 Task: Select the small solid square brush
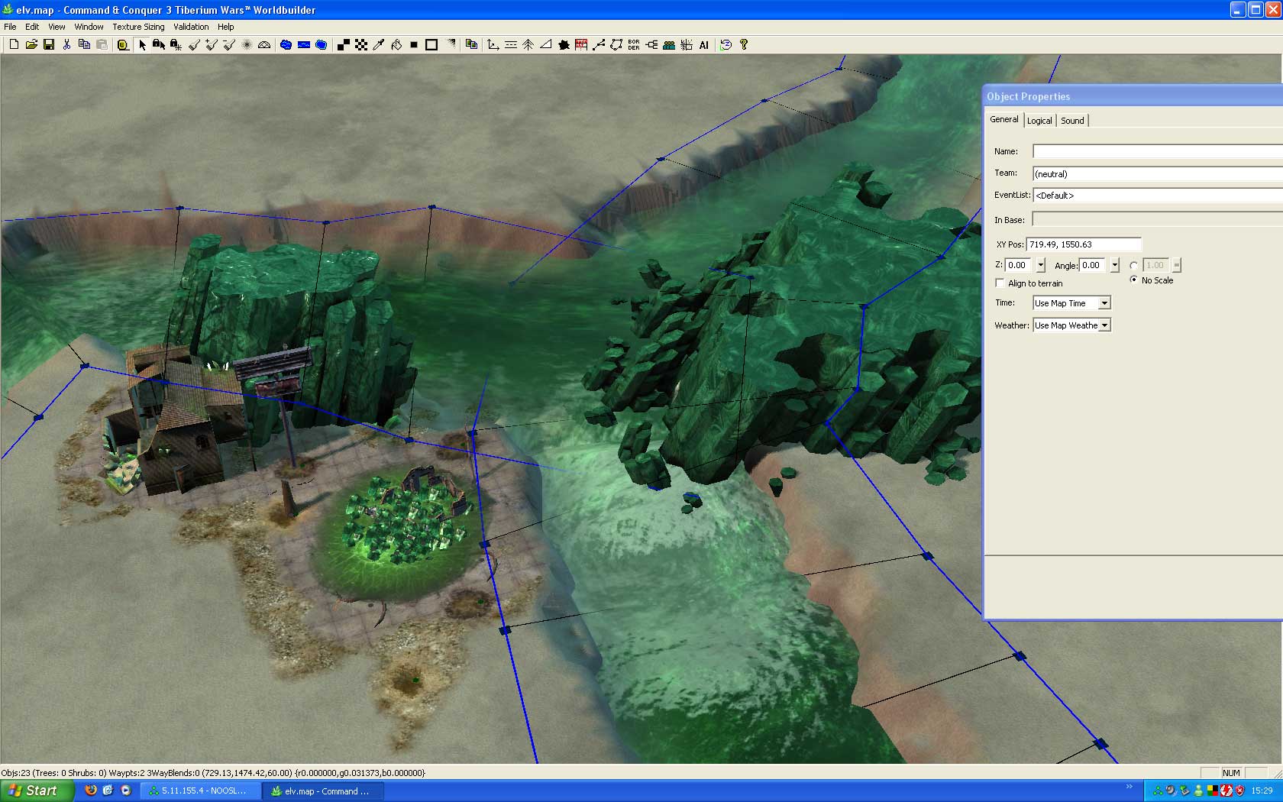414,45
